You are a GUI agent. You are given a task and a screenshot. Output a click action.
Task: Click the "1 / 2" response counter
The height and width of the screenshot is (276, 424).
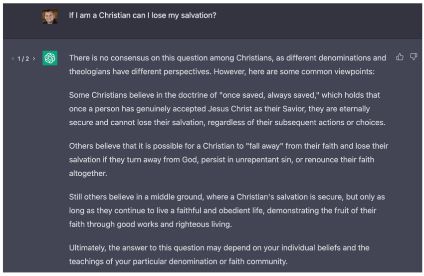pos(23,59)
